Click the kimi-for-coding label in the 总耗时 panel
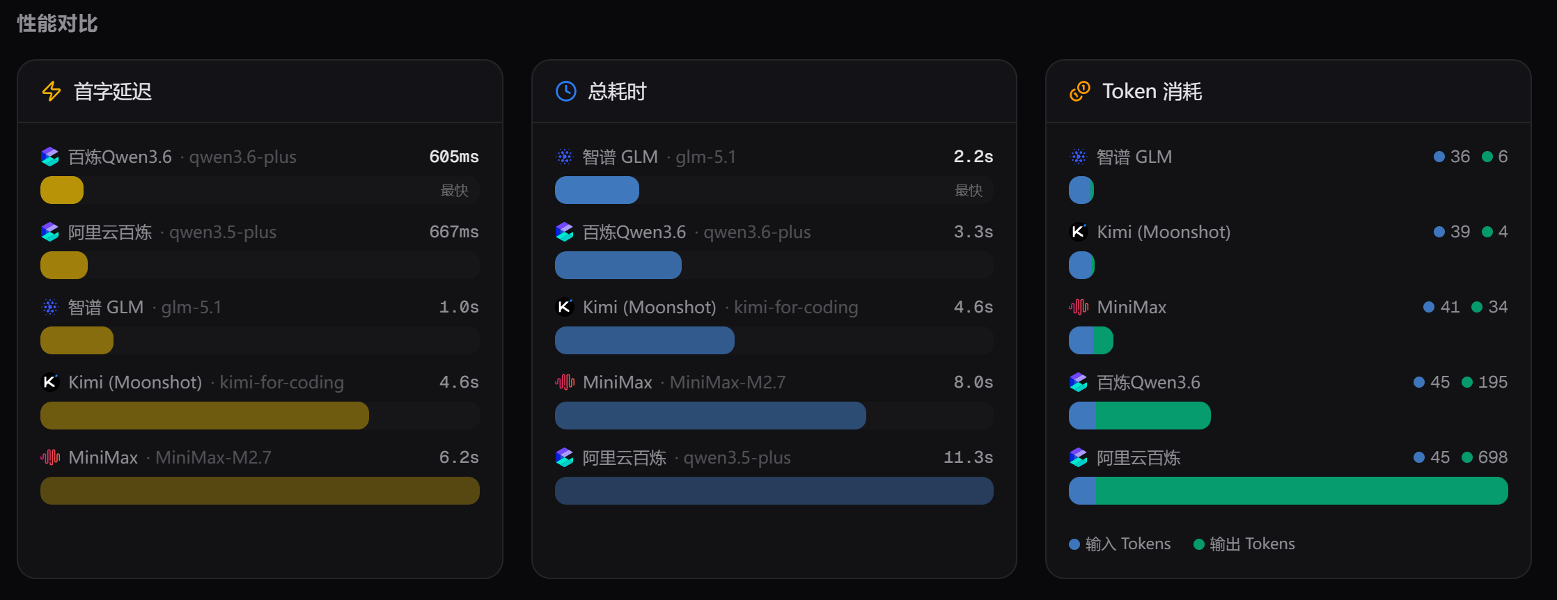This screenshot has width=1557, height=600. pyautogui.click(x=795, y=307)
